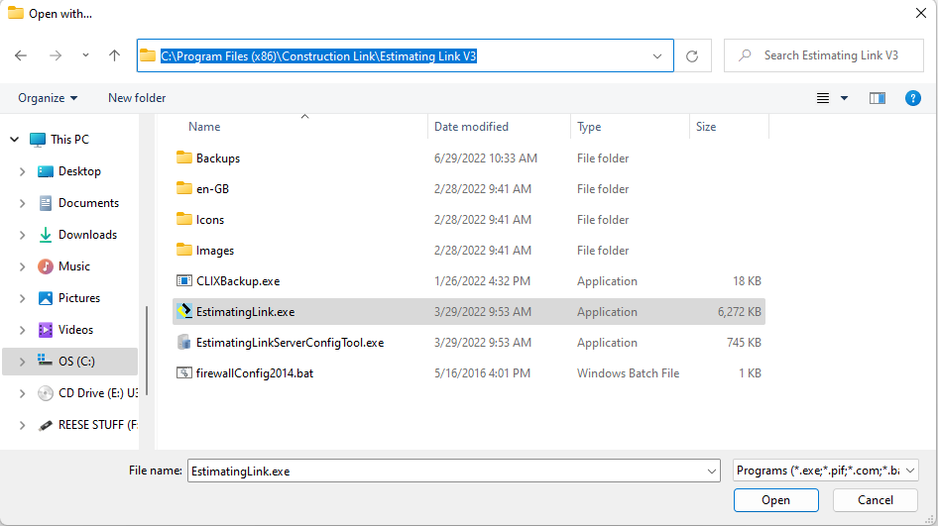Image resolution: width=938 pixels, height=526 pixels.
Task: Expand the address bar history dropdown
Action: coord(656,56)
